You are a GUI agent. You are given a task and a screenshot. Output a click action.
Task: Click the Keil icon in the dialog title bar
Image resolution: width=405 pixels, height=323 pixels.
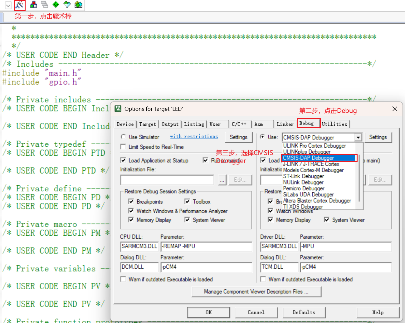click(118, 109)
